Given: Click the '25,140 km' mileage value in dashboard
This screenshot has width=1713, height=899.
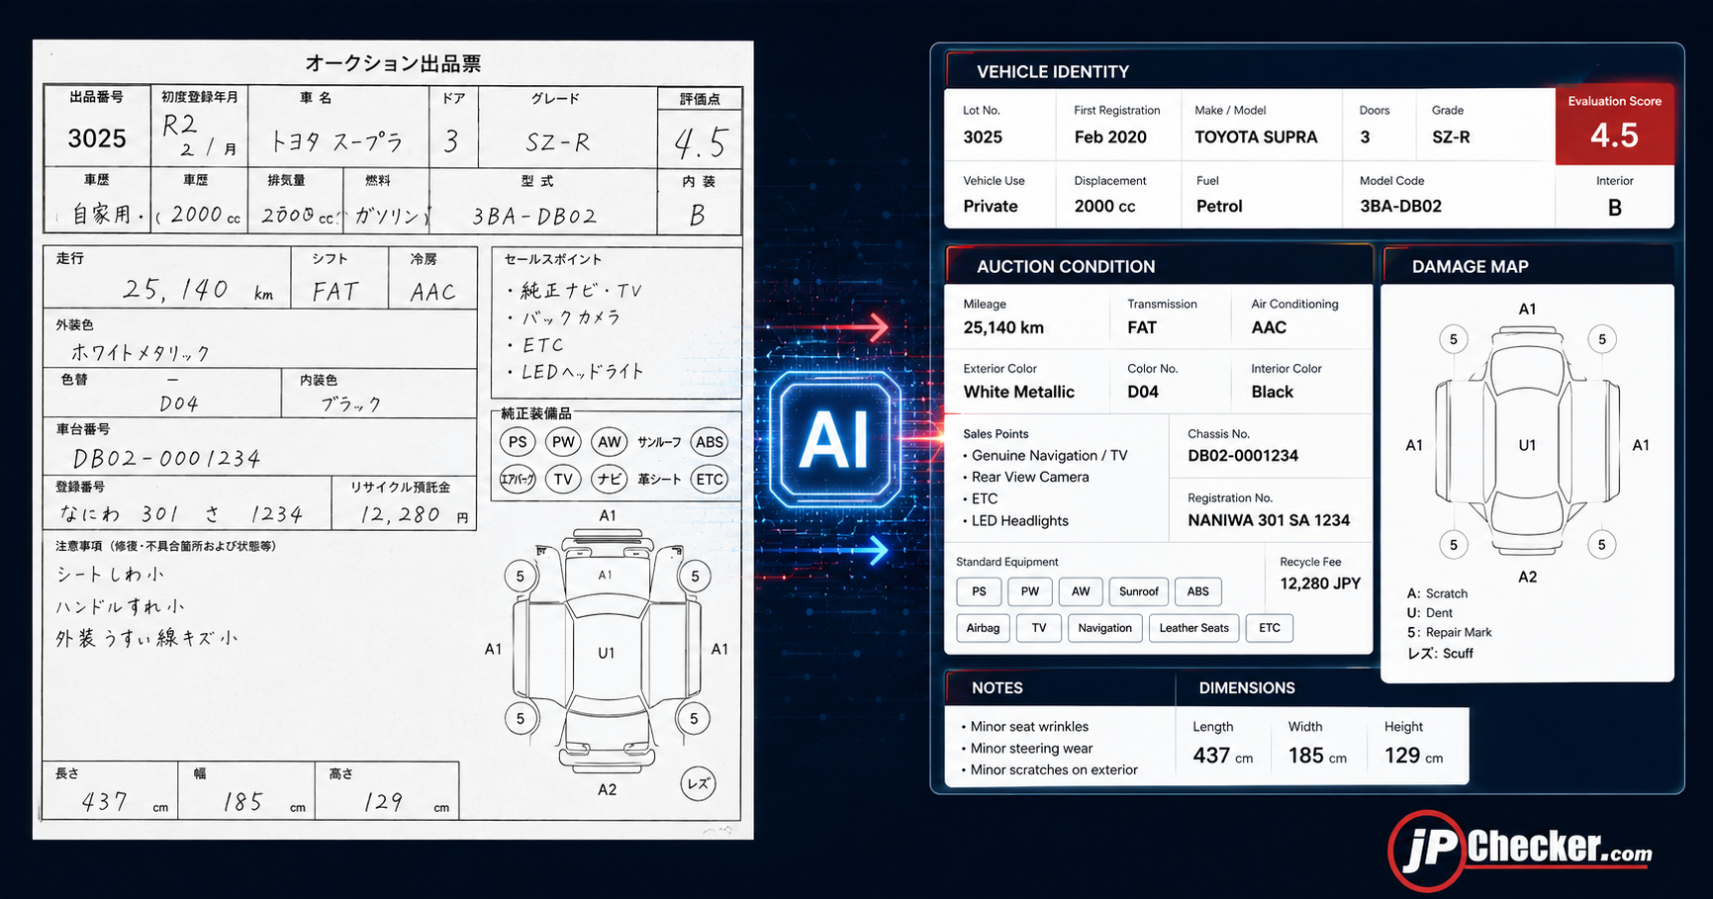Looking at the screenshot, I should (1003, 328).
